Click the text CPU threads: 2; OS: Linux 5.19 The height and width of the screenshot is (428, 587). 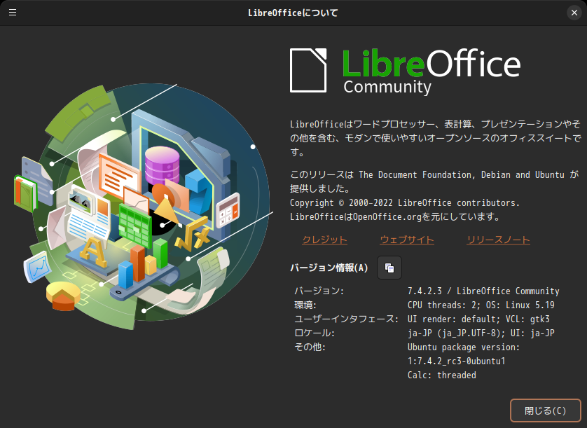[481, 305]
